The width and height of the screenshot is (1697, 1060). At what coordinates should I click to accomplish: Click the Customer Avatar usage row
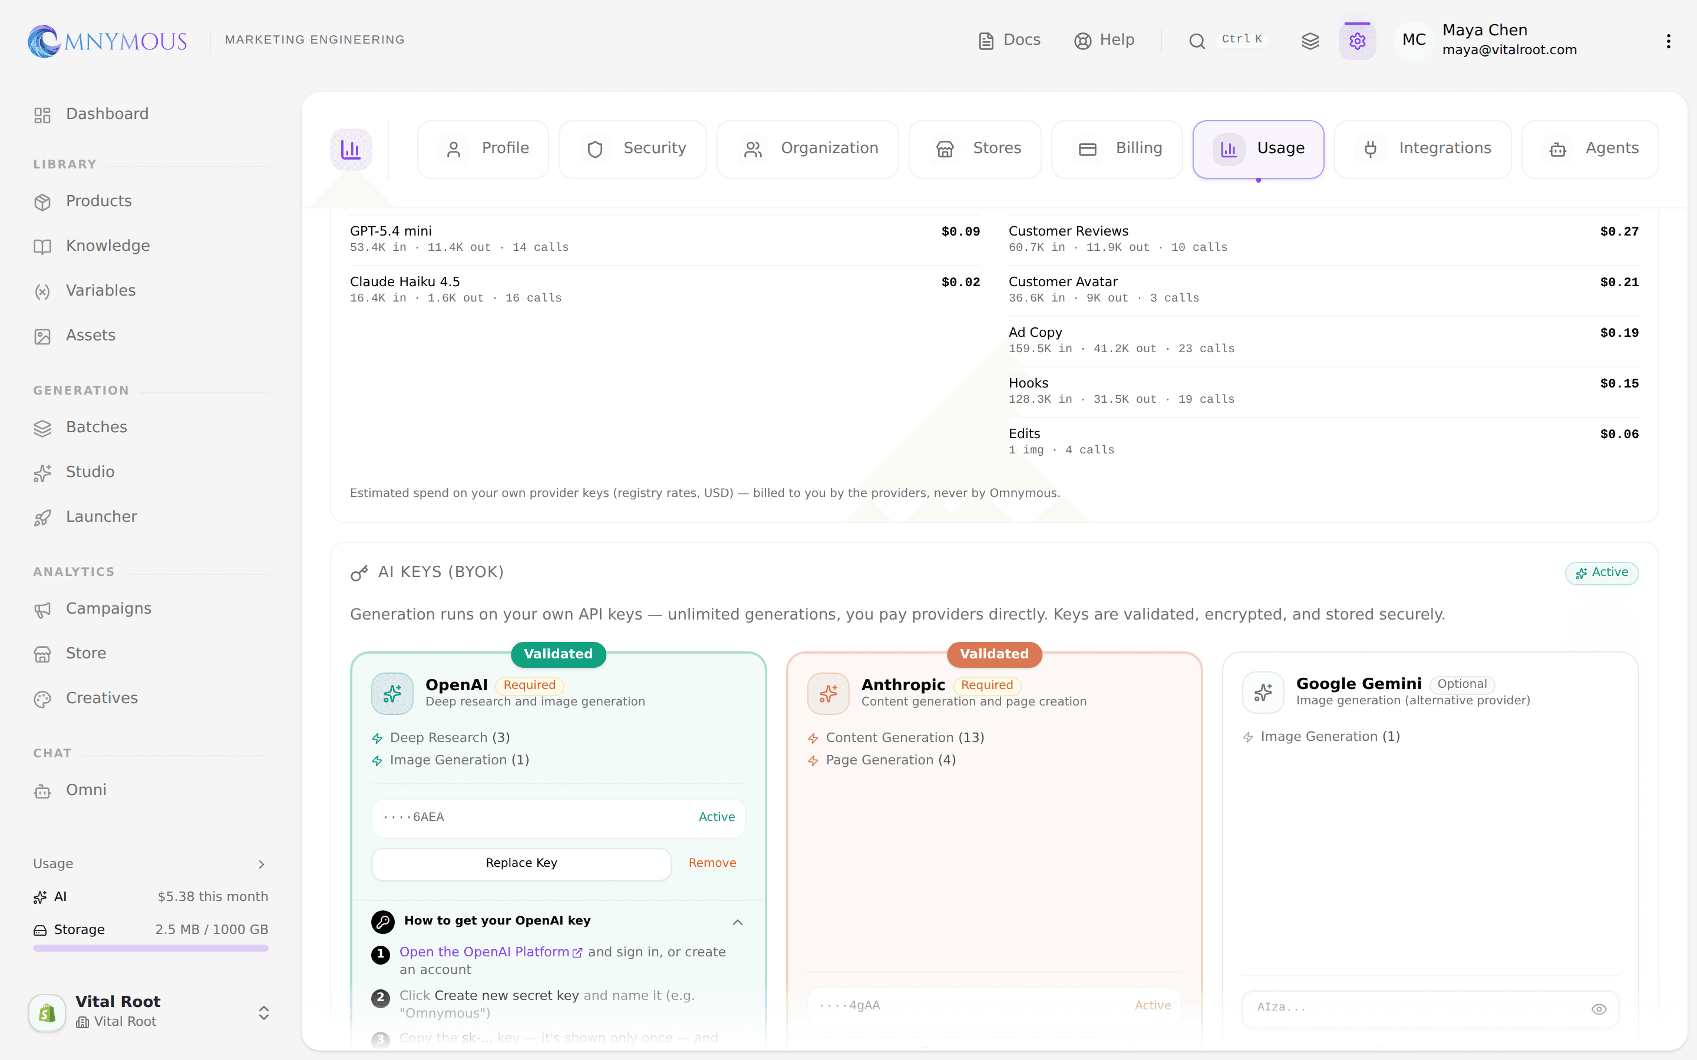tap(1323, 290)
